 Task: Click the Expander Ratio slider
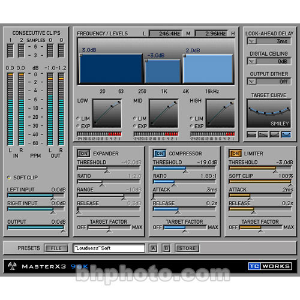[109, 181]
